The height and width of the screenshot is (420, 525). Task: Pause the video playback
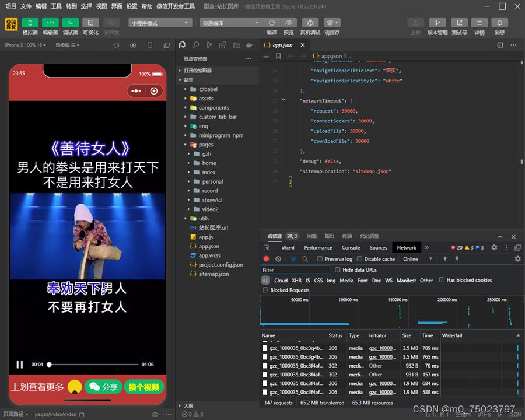click(20, 365)
